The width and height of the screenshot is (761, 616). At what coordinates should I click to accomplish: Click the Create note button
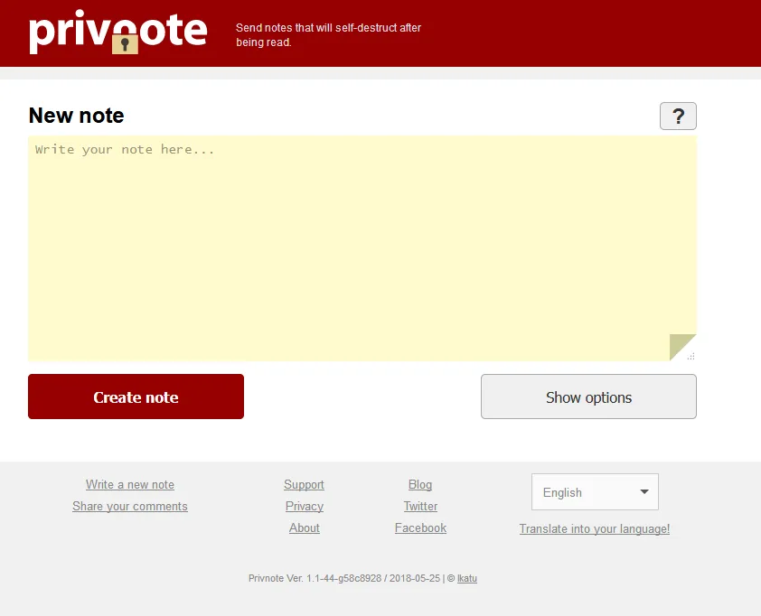tap(136, 397)
